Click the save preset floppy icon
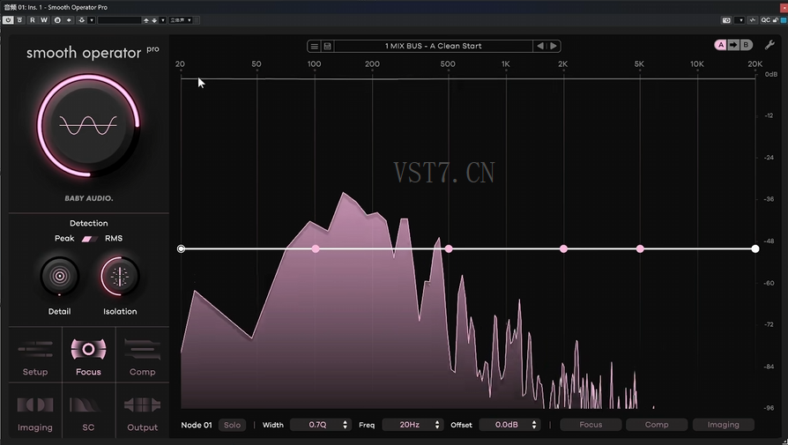The image size is (788, 445). [327, 46]
